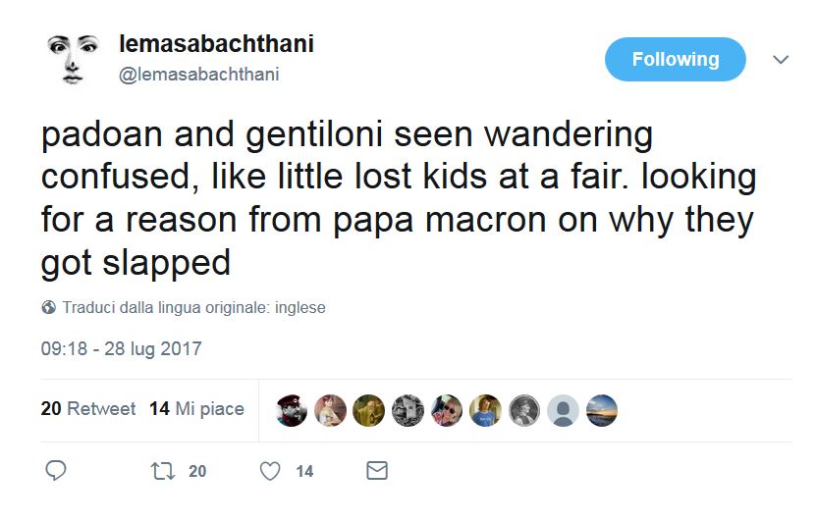This screenshot has height=521, width=816.
Task: Click the sunset landscape avatar
Action: [601, 410]
